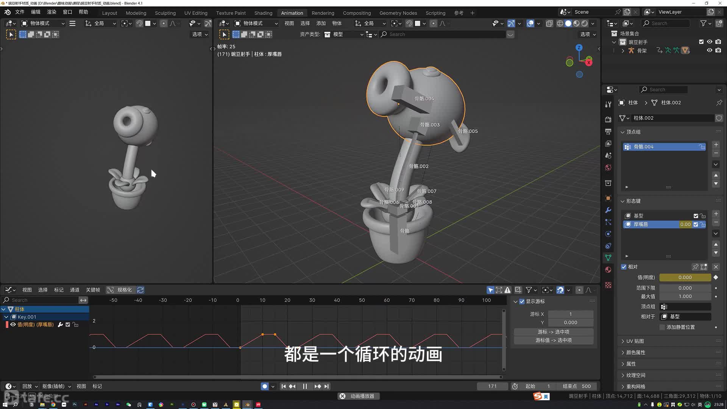727x409 pixels.
Task: Toggle X-ray view in viewport
Action: pos(549,23)
